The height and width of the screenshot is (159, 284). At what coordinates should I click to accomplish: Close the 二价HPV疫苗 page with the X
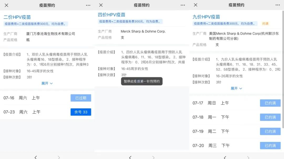tap(7, 5)
